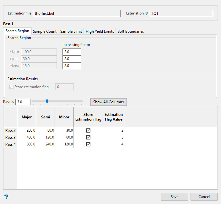Open the Soft Boundaries tab

point(131,31)
